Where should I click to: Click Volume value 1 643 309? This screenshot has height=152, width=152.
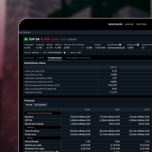pos(100,48)
